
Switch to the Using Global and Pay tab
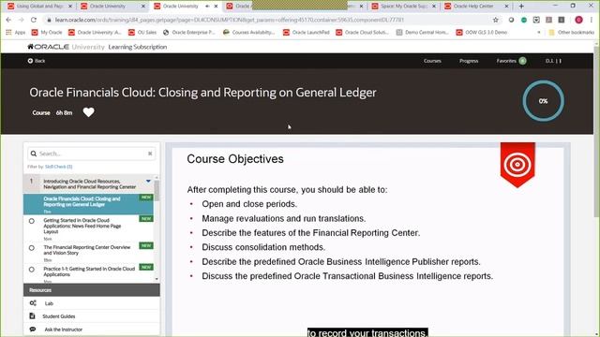[39, 7]
